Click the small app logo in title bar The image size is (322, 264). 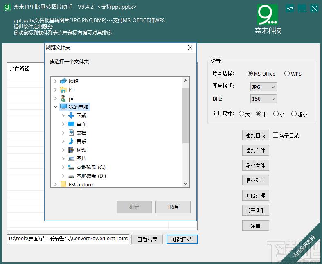tap(7, 7)
